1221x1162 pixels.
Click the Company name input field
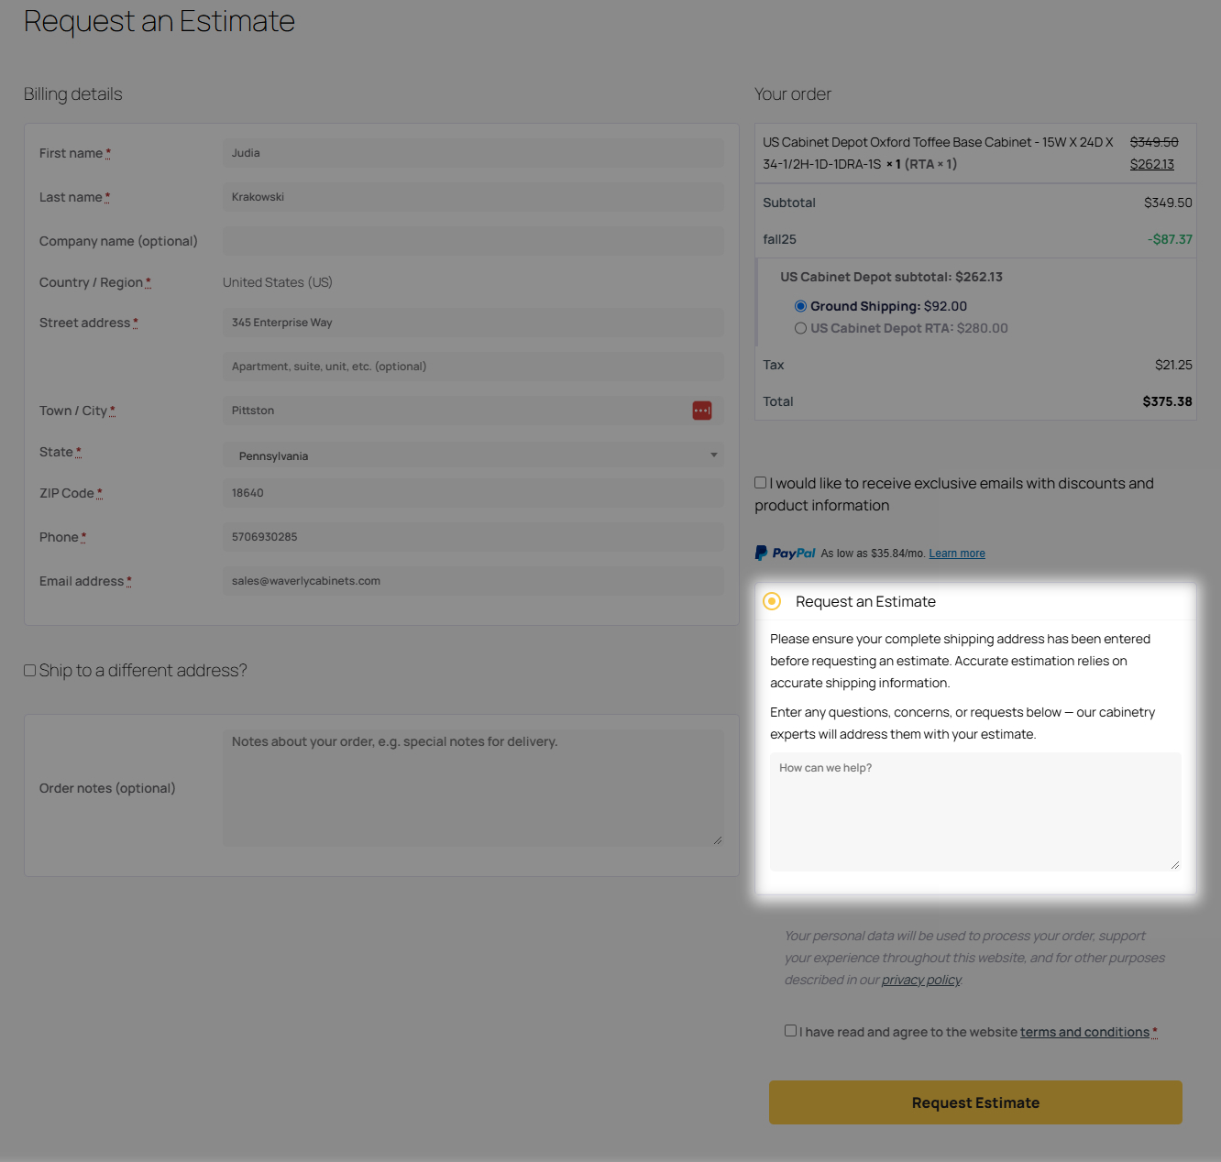473,241
